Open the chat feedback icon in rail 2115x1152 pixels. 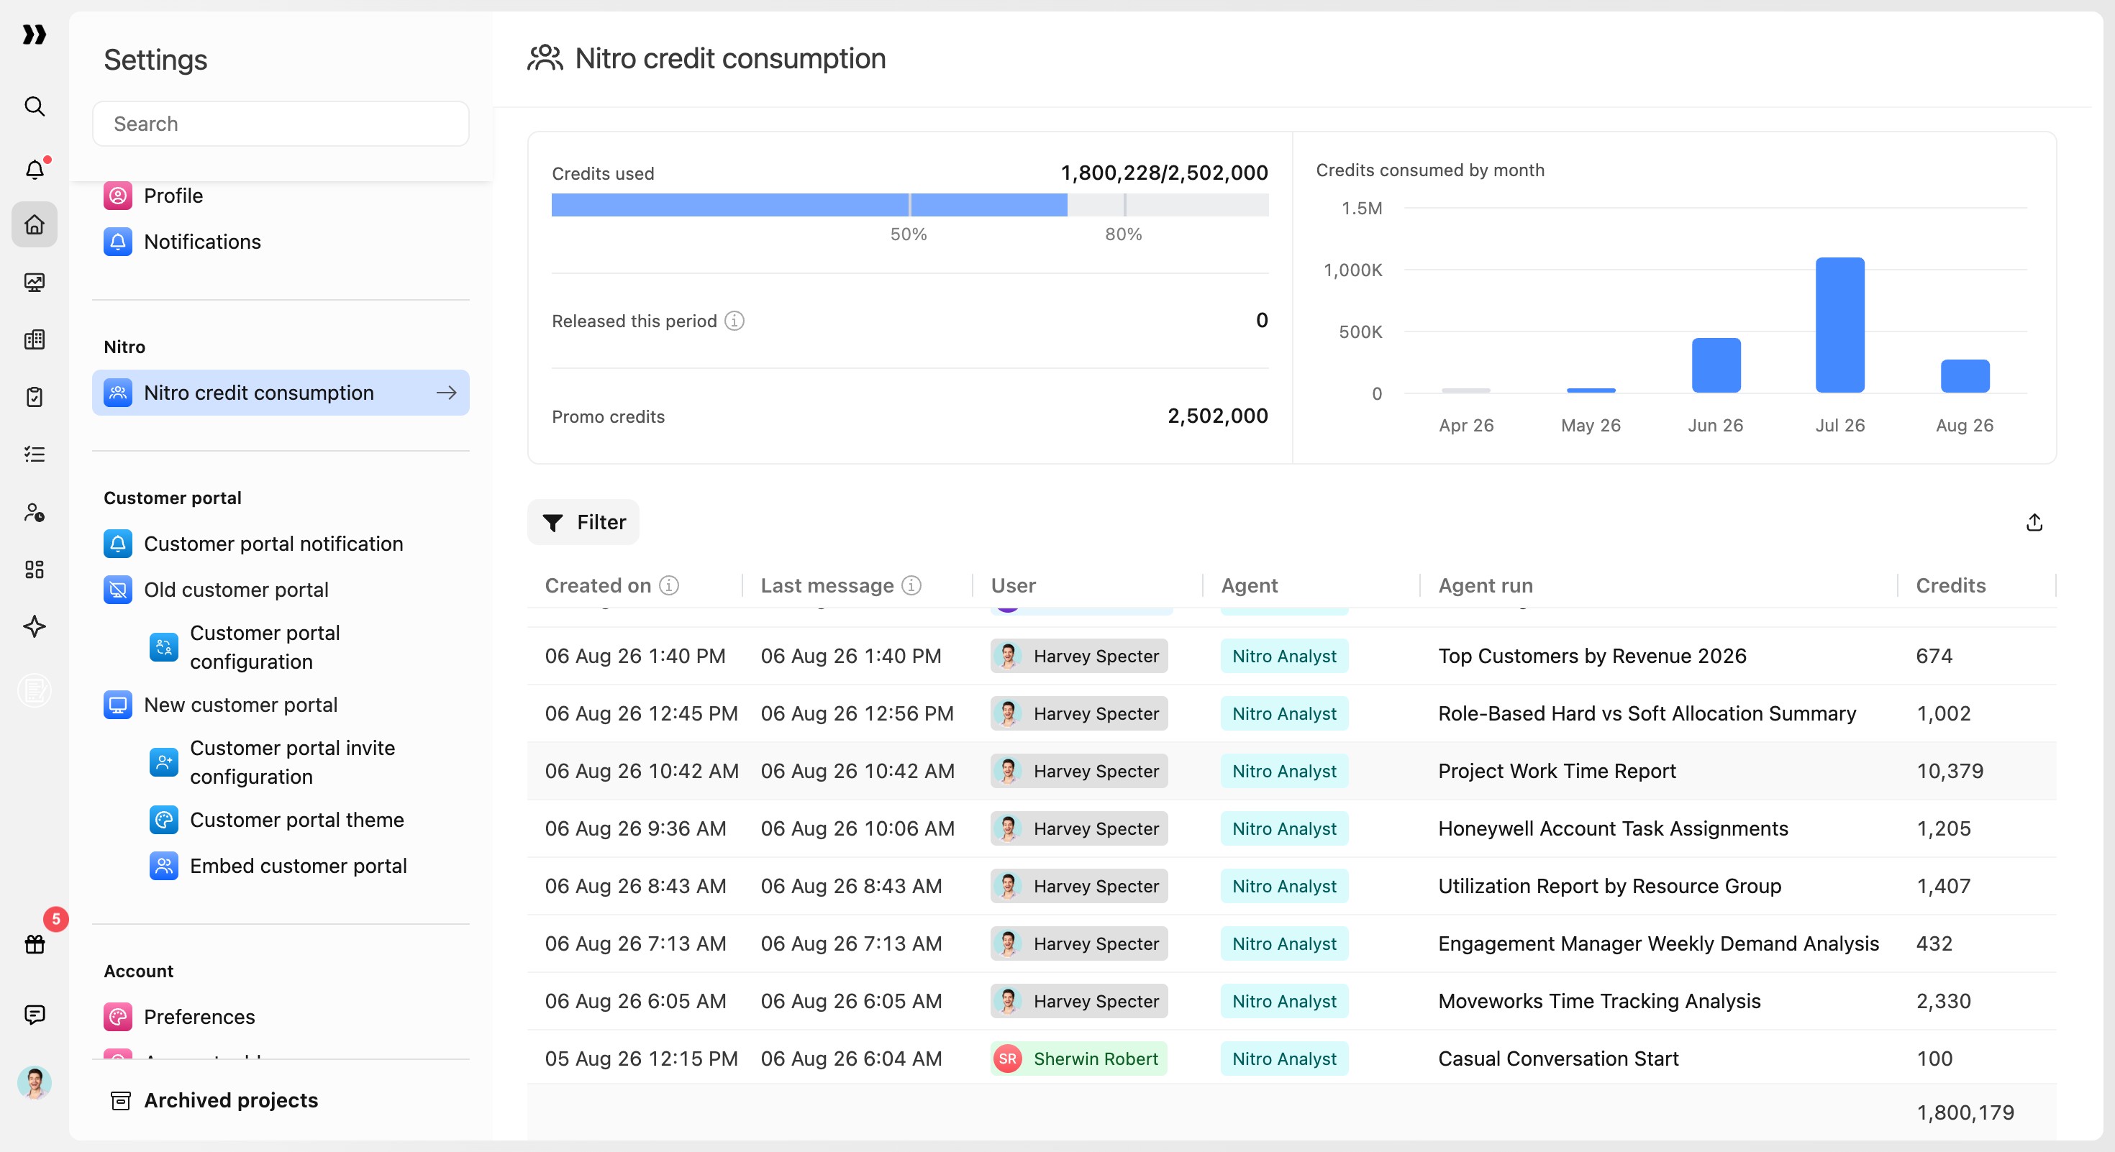coord(35,1015)
